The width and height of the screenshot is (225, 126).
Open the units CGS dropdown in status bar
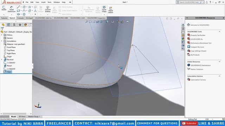coord(212,119)
